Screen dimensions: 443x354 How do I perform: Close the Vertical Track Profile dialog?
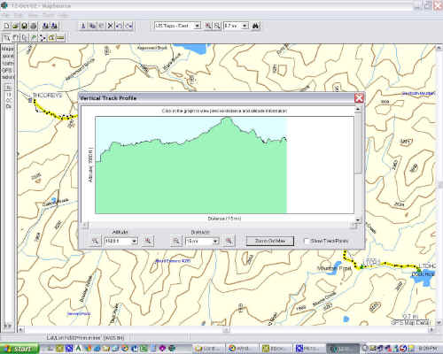point(359,98)
